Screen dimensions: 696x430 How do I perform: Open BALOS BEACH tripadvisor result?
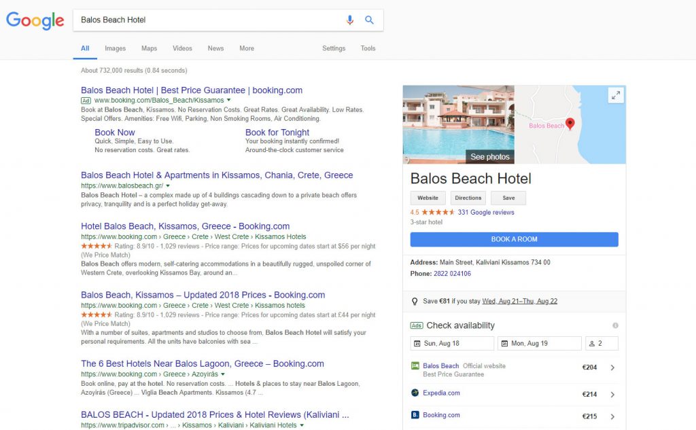coord(215,415)
